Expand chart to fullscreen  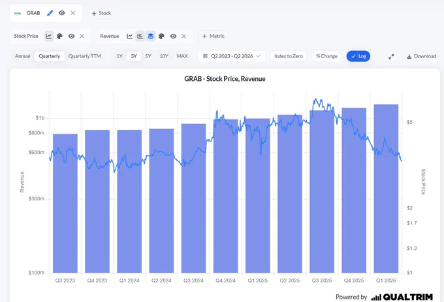point(391,57)
